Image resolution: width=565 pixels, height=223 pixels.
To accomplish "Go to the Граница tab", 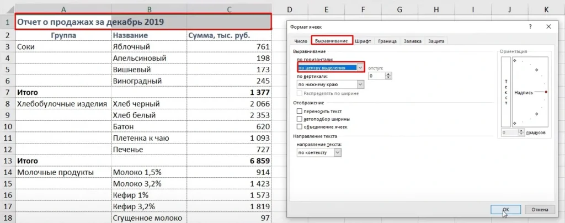I will pyautogui.click(x=388, y=41).
